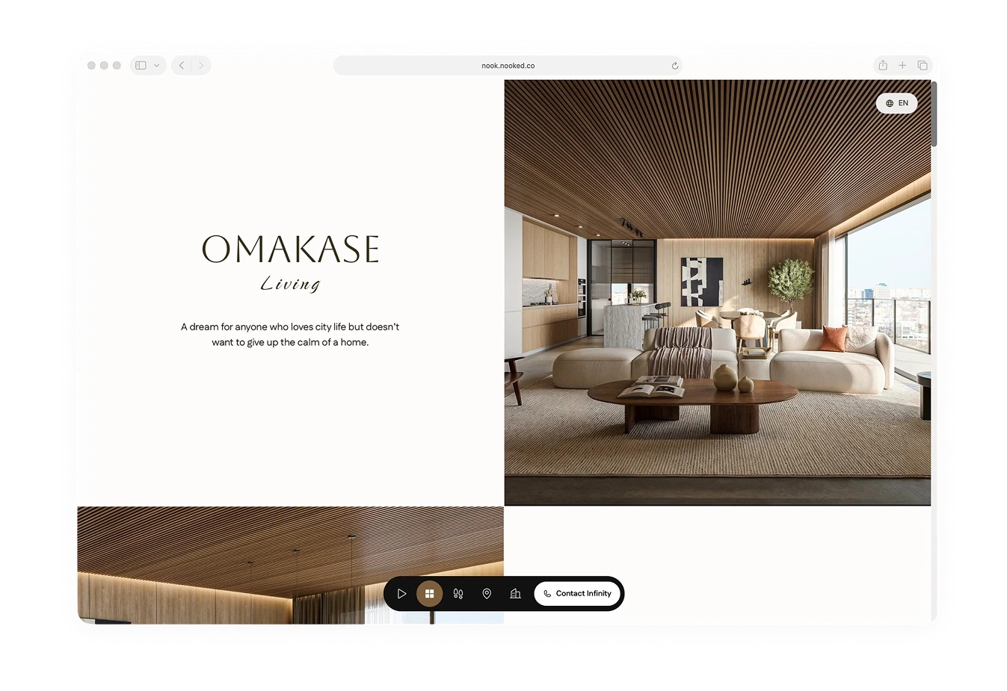Screen dimensions: 1007x691
Task: Open the EN language selector
Action: click(896, 103)
